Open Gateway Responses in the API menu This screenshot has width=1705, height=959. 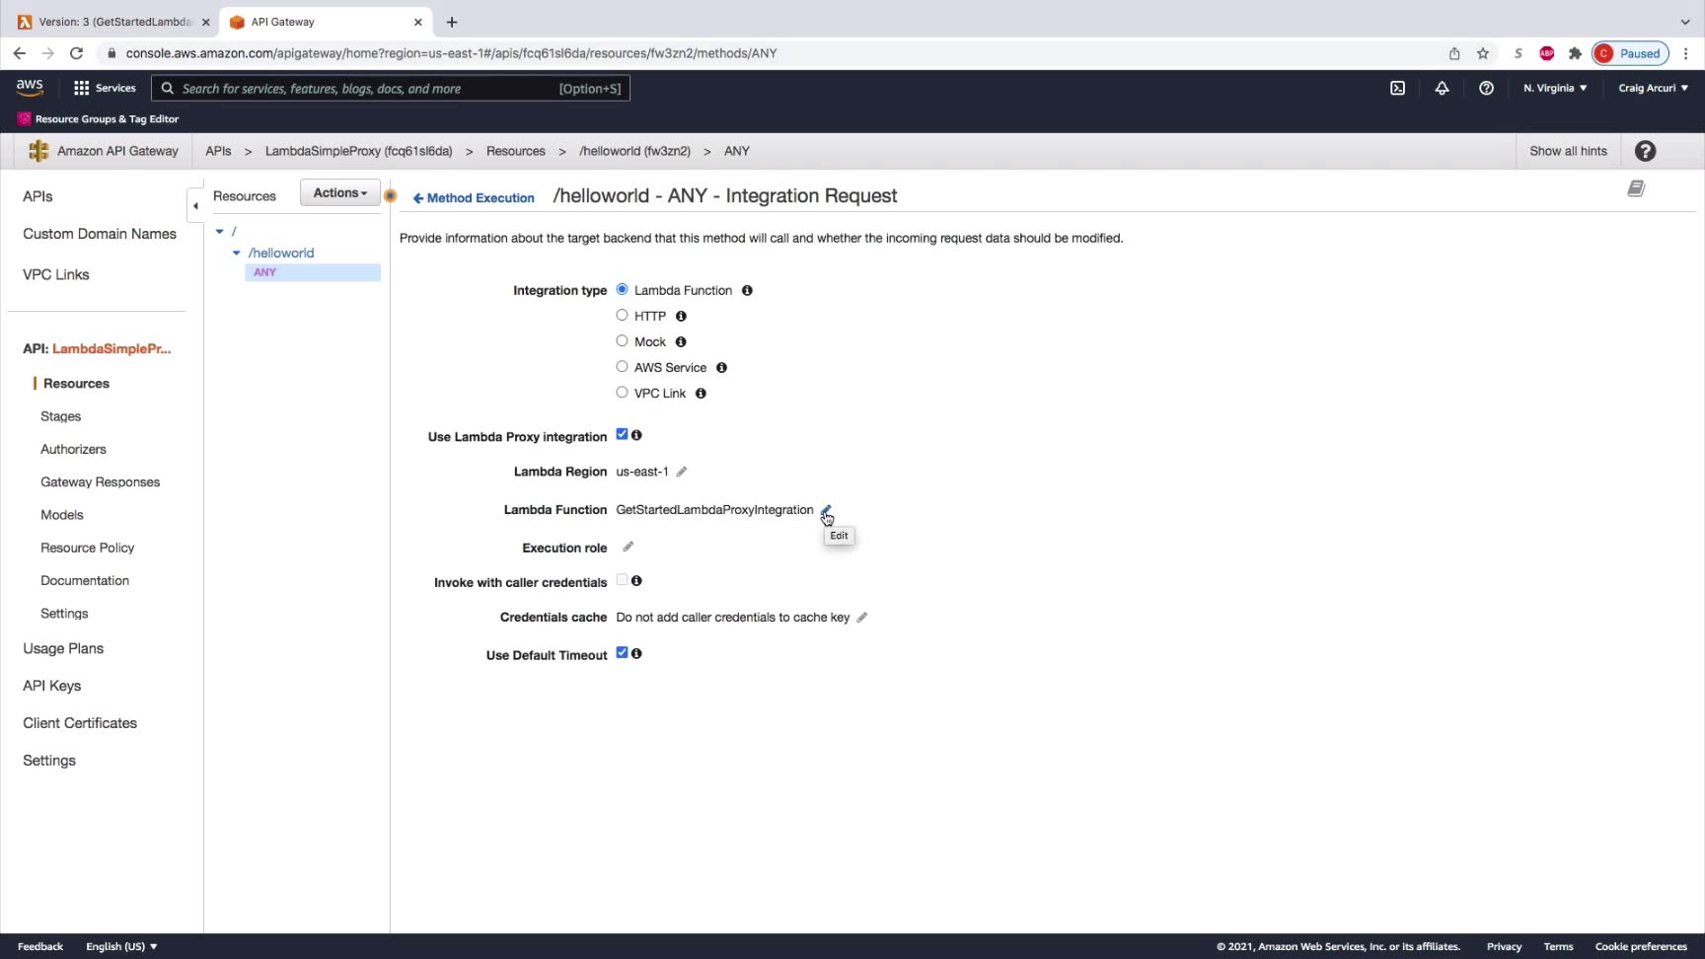click(x=100, y=482)
